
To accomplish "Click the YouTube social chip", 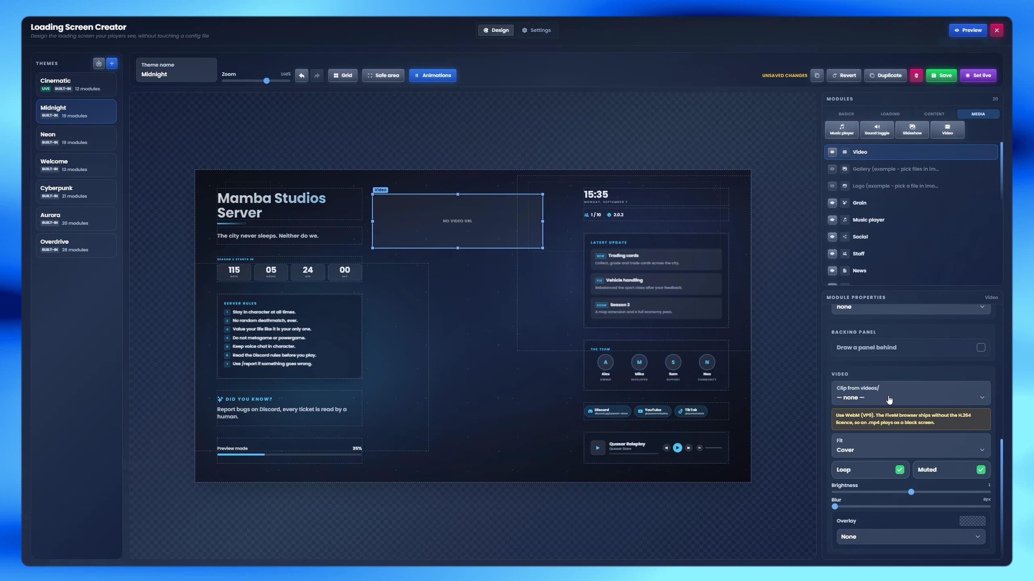I will point(653,411).
